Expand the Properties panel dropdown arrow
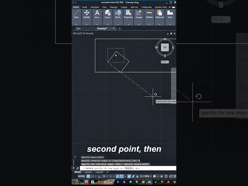Image resolution: width=248 pixels, height=186 pixels. 128,24
